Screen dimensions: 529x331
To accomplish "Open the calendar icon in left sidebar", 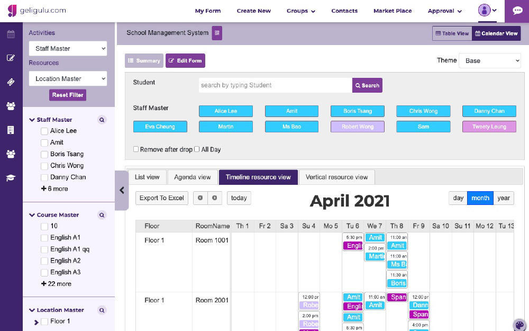I will pos(11,34).
